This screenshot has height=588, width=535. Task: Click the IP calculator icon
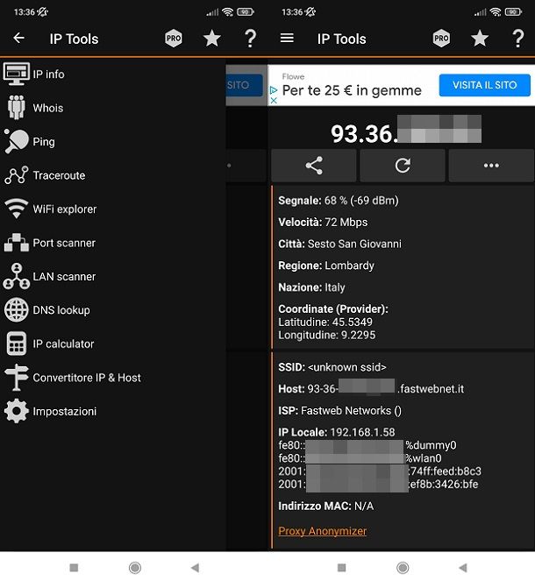[x=16, y=344]
